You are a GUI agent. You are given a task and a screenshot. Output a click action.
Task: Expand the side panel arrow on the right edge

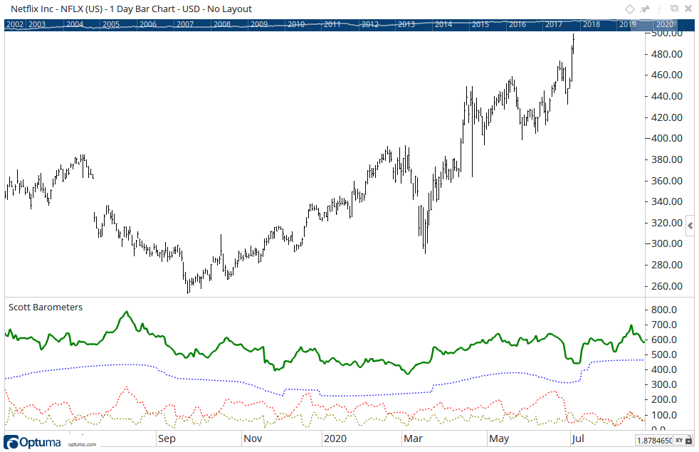point(690,226)
